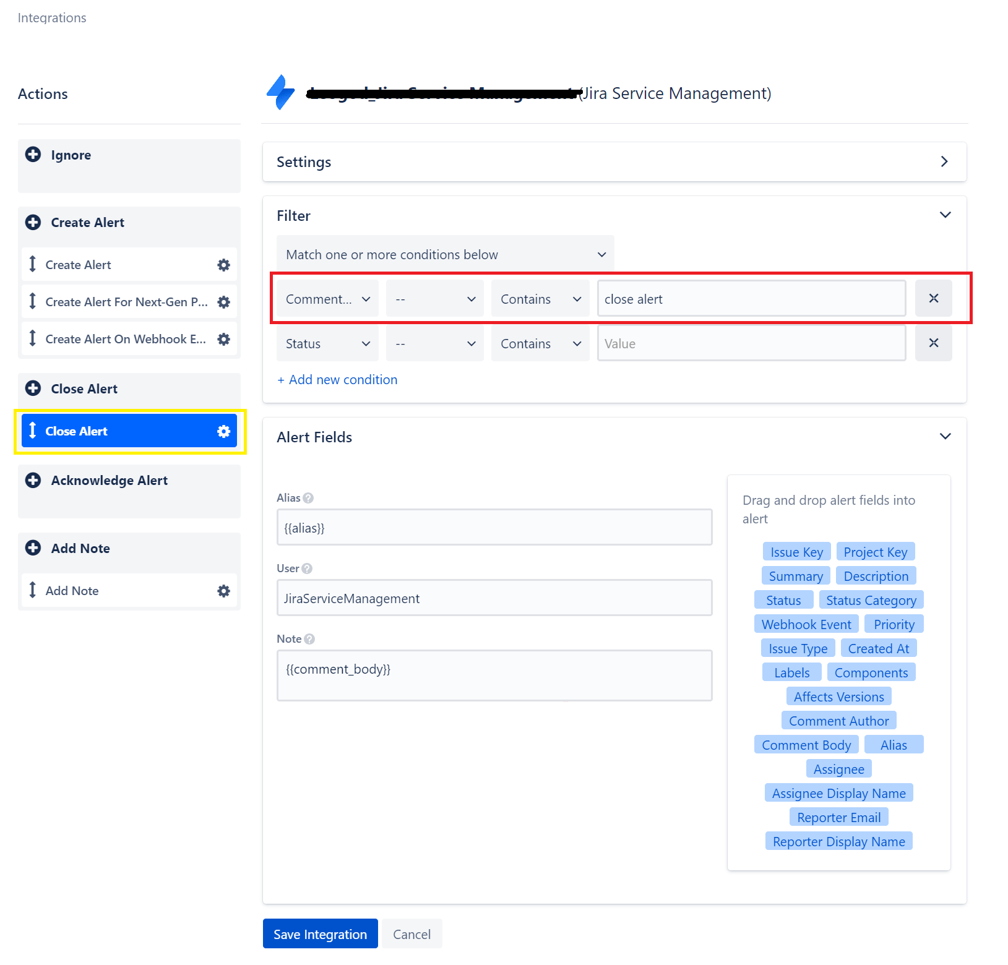The image size is (1008, 965).
Task: Select Create Alert For Next-Gen P... action
Action: (129, 302)
